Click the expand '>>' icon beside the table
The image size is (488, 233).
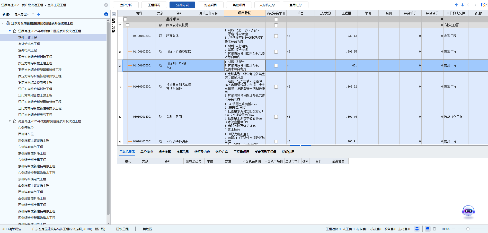[114, 14]
